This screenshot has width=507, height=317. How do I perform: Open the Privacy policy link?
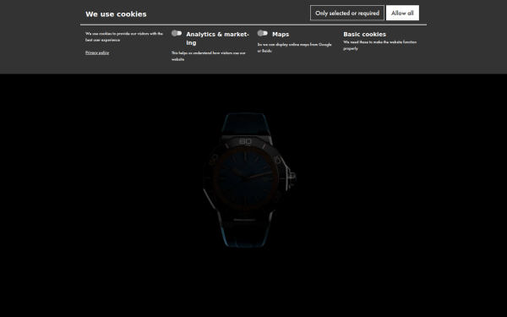coord(97,52)
